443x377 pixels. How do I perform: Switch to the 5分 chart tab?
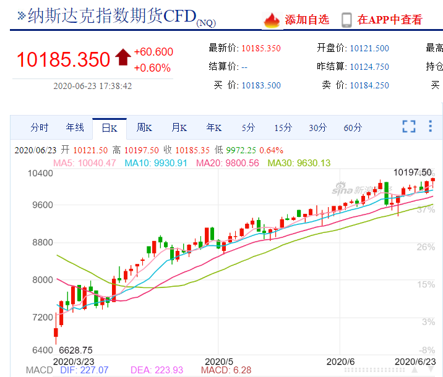pos(248,127)
